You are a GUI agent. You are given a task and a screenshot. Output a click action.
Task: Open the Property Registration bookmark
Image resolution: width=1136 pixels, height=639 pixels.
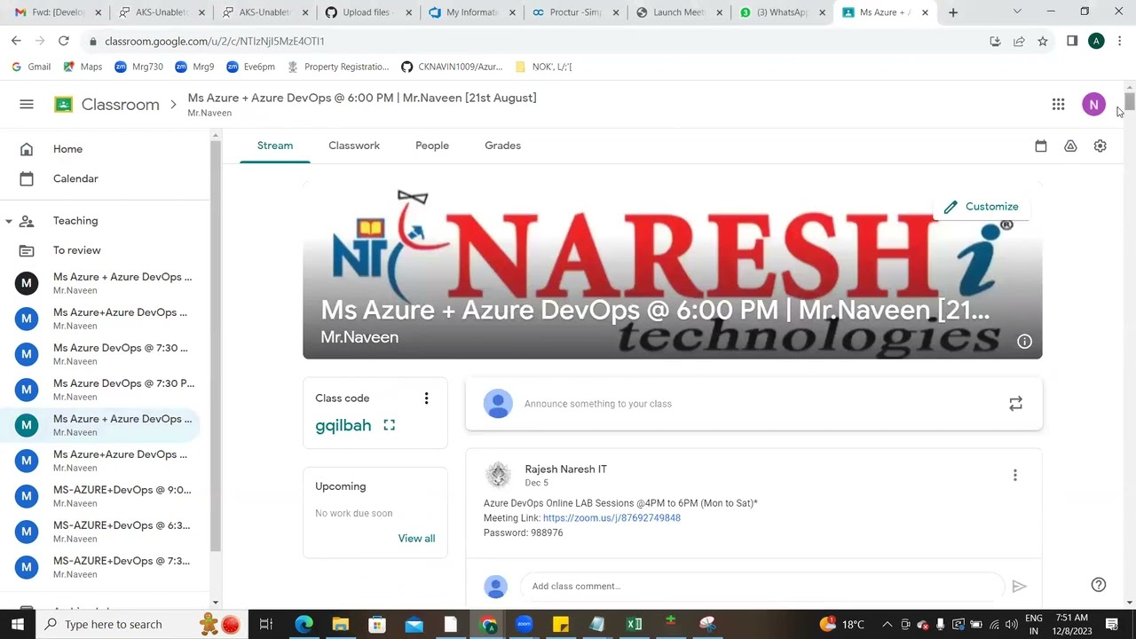[338, 67]
